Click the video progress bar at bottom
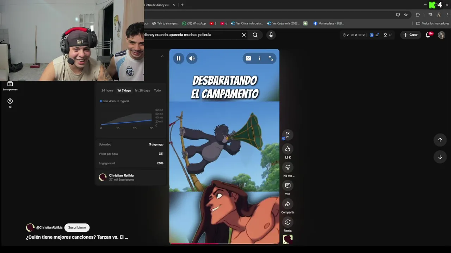451x253 pixels. [224, 243]
